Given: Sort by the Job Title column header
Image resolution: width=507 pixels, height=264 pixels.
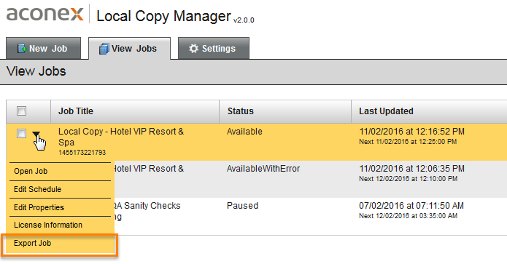Looking at the screenshot, I should coord(135,111).
